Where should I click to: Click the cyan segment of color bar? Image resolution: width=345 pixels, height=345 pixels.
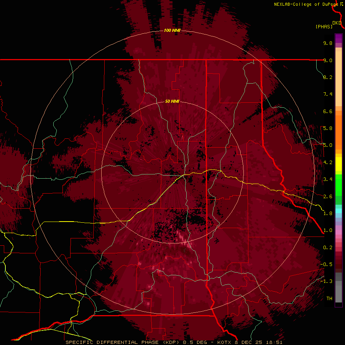(338, 210)
